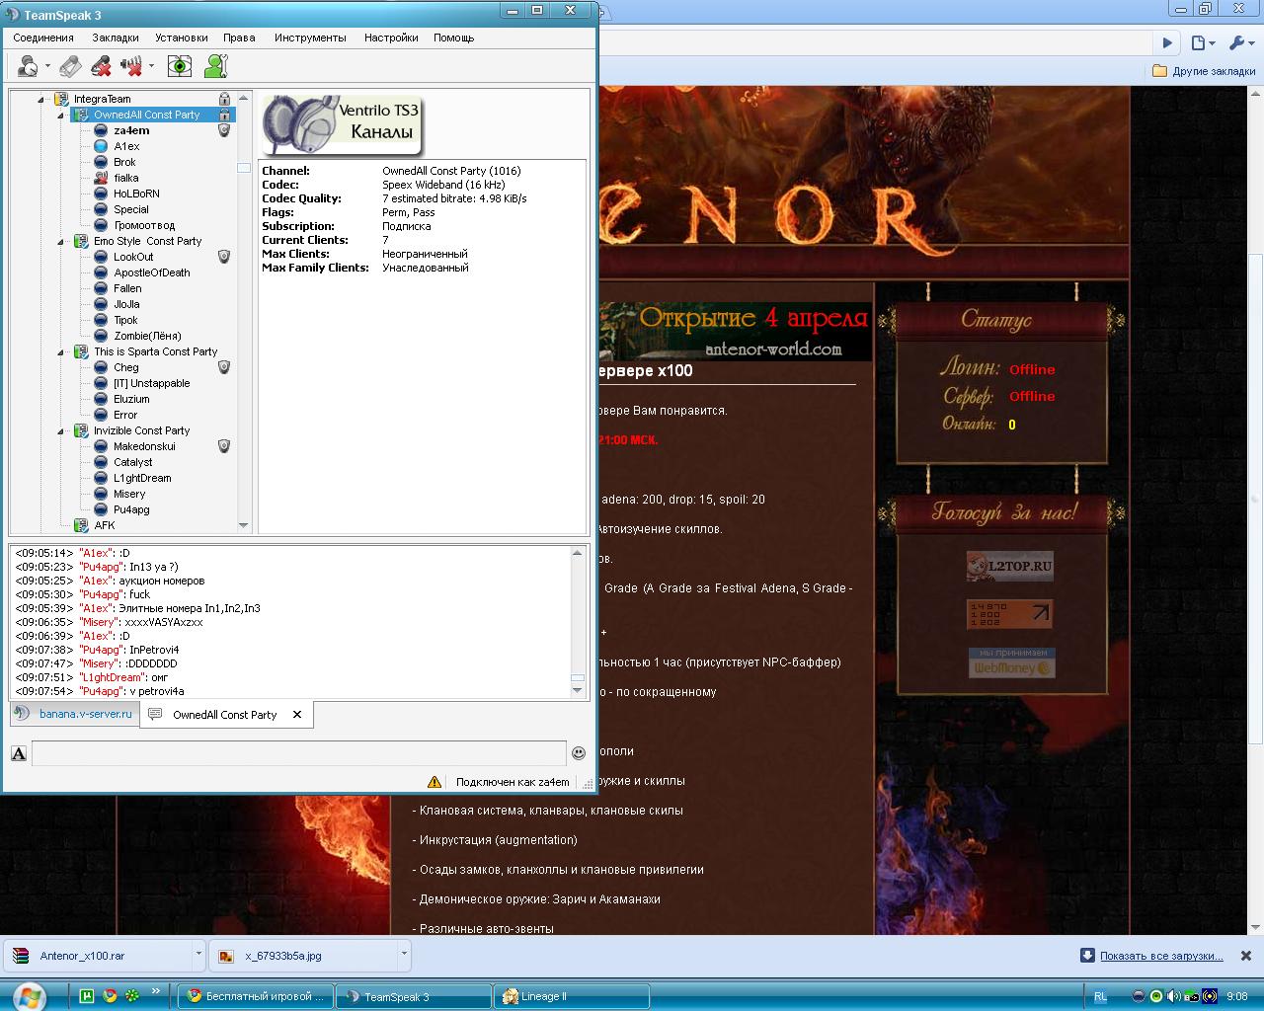
Task: Switch to Lineage II taskbar button
Action: 572,996
